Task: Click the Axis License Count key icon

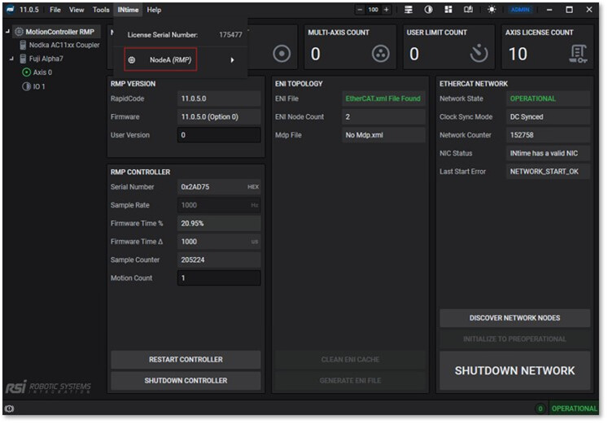Action: [x=578, y=54]
